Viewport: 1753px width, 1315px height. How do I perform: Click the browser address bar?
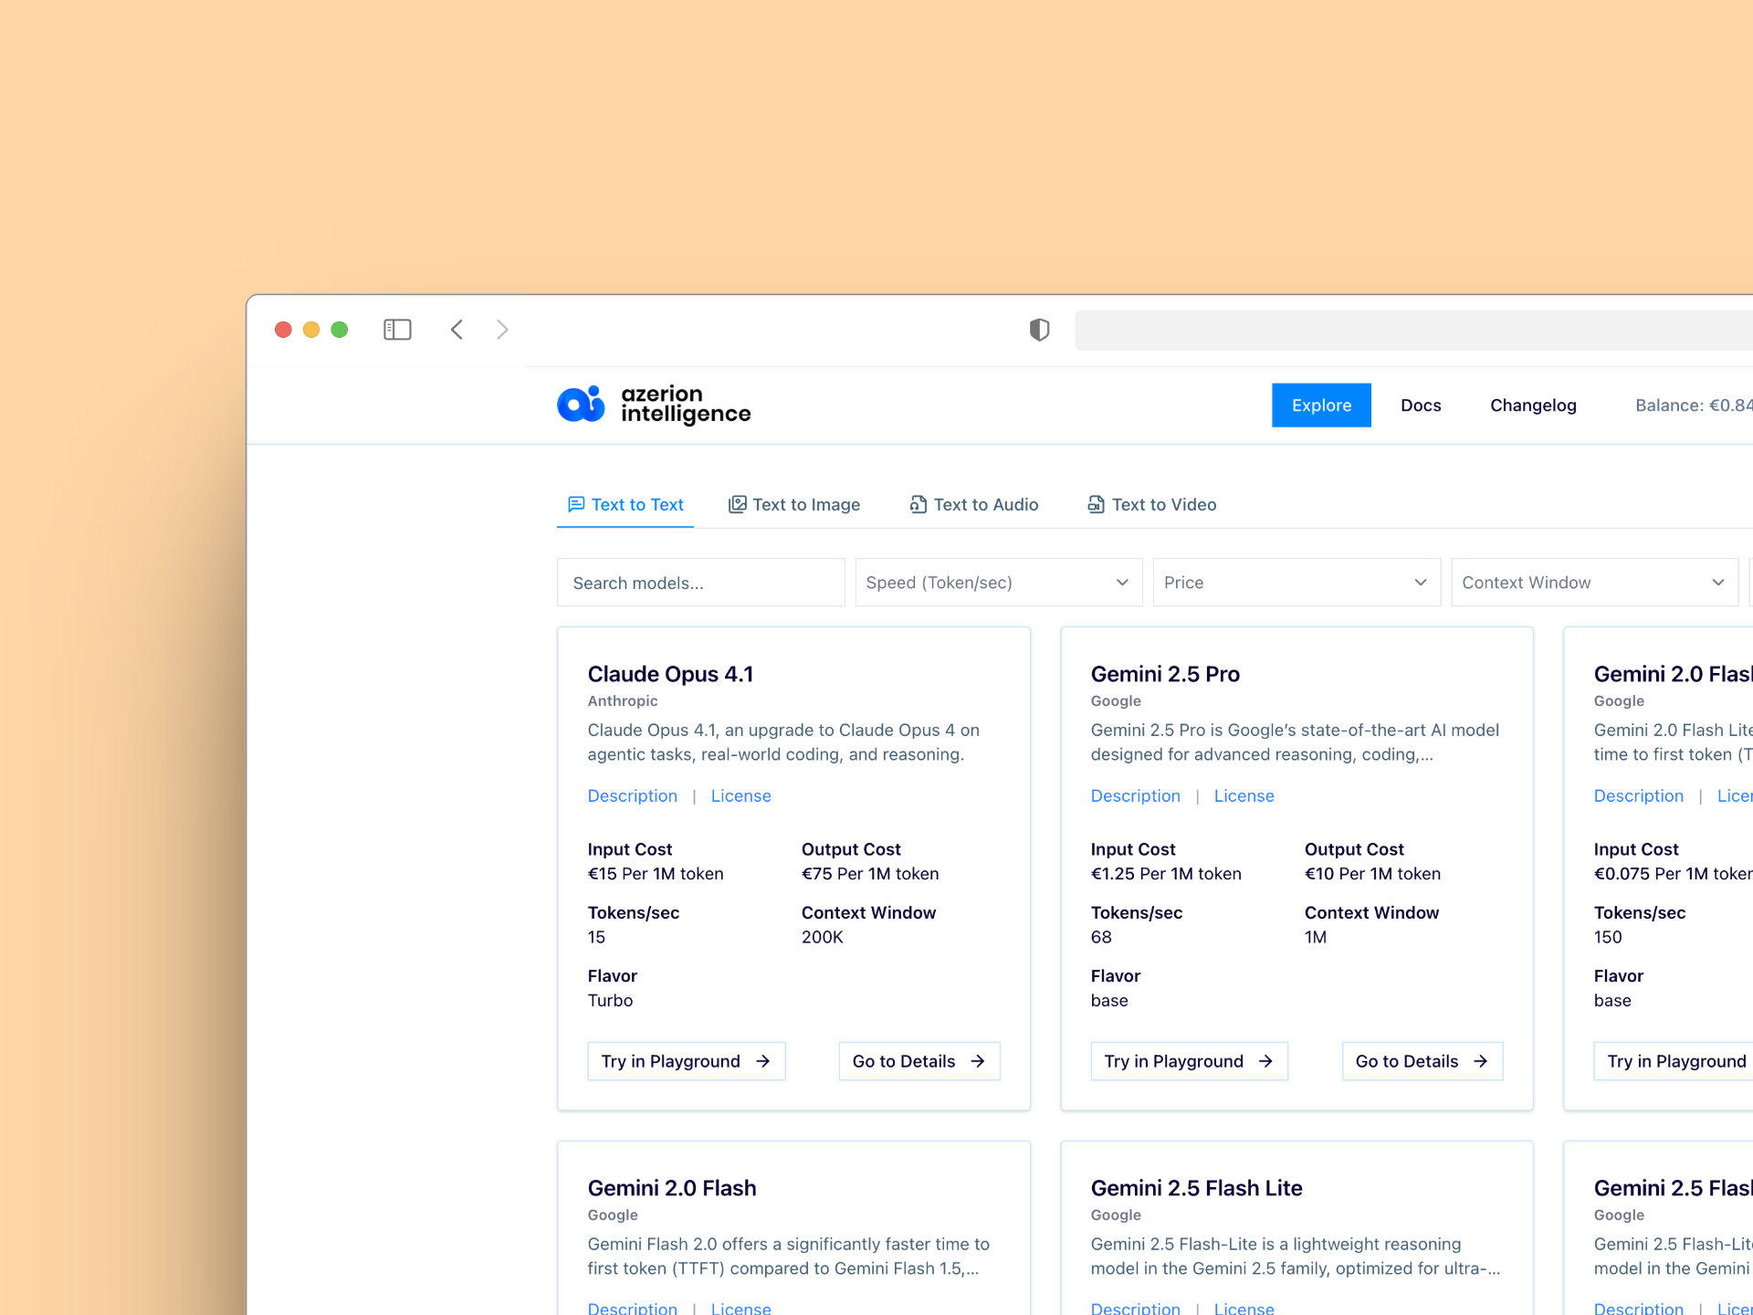tap(1413, 330)
